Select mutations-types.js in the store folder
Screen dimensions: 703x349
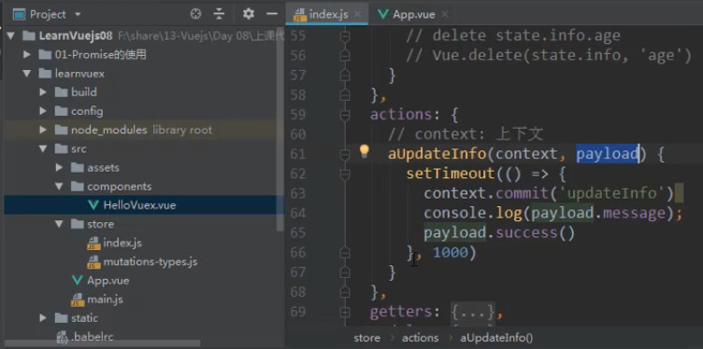tap(150, 261)
